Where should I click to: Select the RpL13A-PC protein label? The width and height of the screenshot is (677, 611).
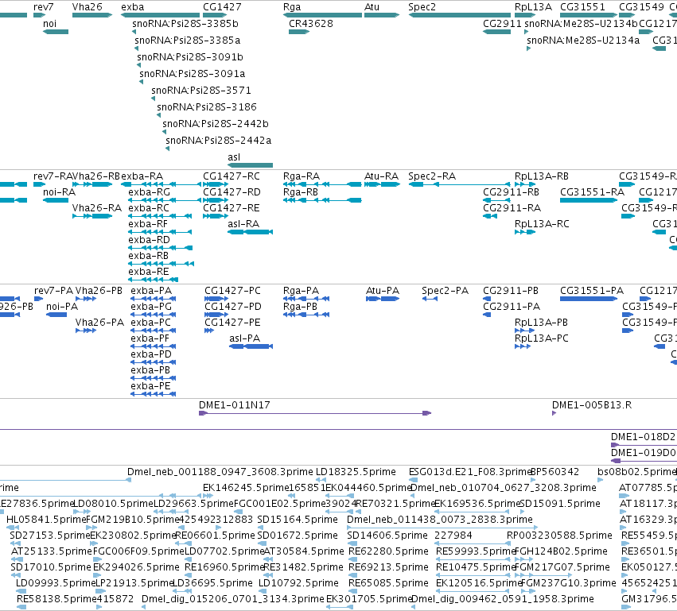pyautogui.click(x=542, y=338)
